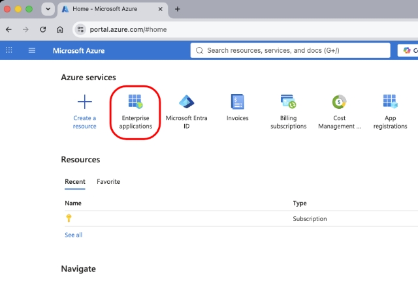The width and height of the screenshot is (418, 285).
Task: Open site information icon in address bar
Action: click(x=80, y=29)
